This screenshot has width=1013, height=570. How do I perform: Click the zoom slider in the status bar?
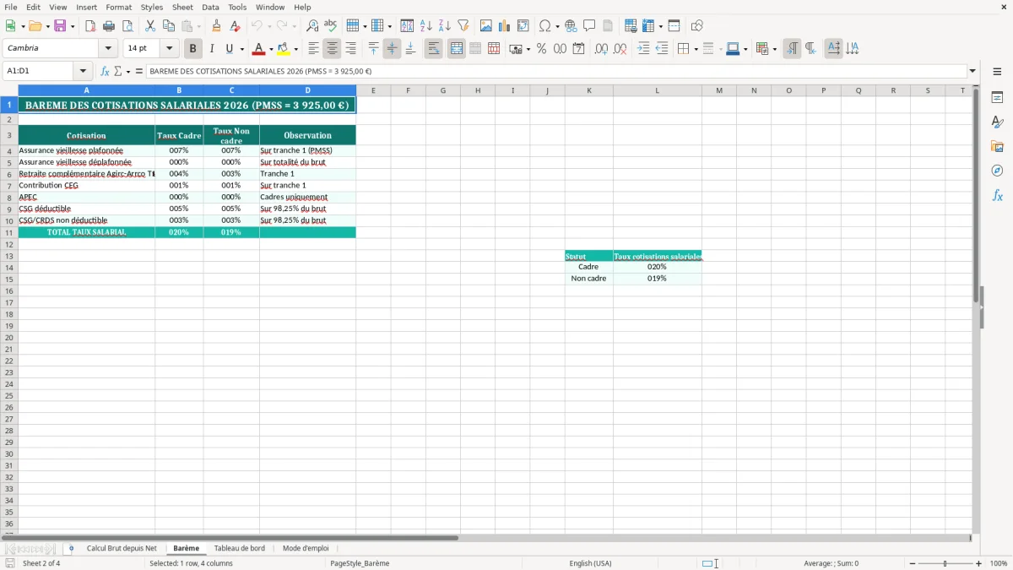coord(945,563)
